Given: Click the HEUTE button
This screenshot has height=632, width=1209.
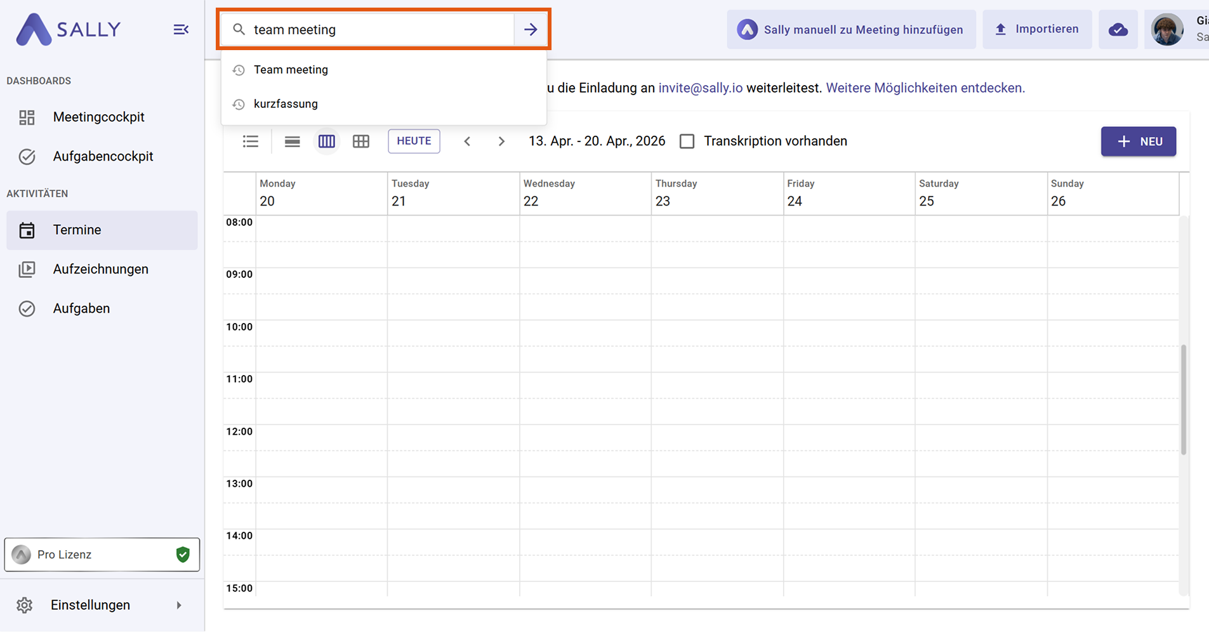Looking at the screenshot, I should (414, 141).
